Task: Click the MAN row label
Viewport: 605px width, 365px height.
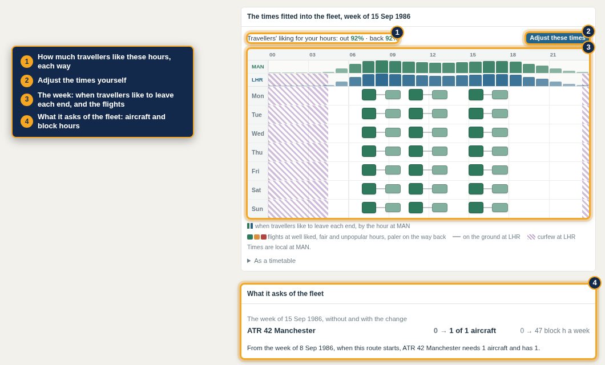Action: point(258,67)
